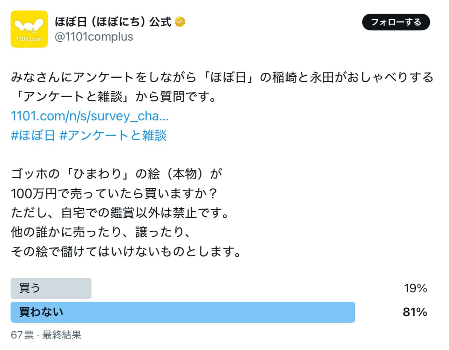Open the ほぼ日（ほぼにち）公式 display name
Viewport: 449px width, 350px height.
(113, 22)
